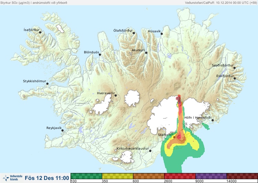The width and height of the screenshot is (258, 183).
Task: Click the dark red 14000 legend swatch
Action: (242, 176)
